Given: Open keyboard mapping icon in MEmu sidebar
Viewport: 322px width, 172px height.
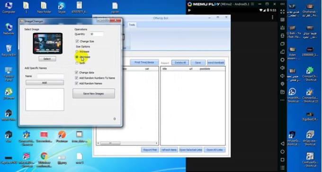Looking at the screenshot, I should (x=283, y=20).
